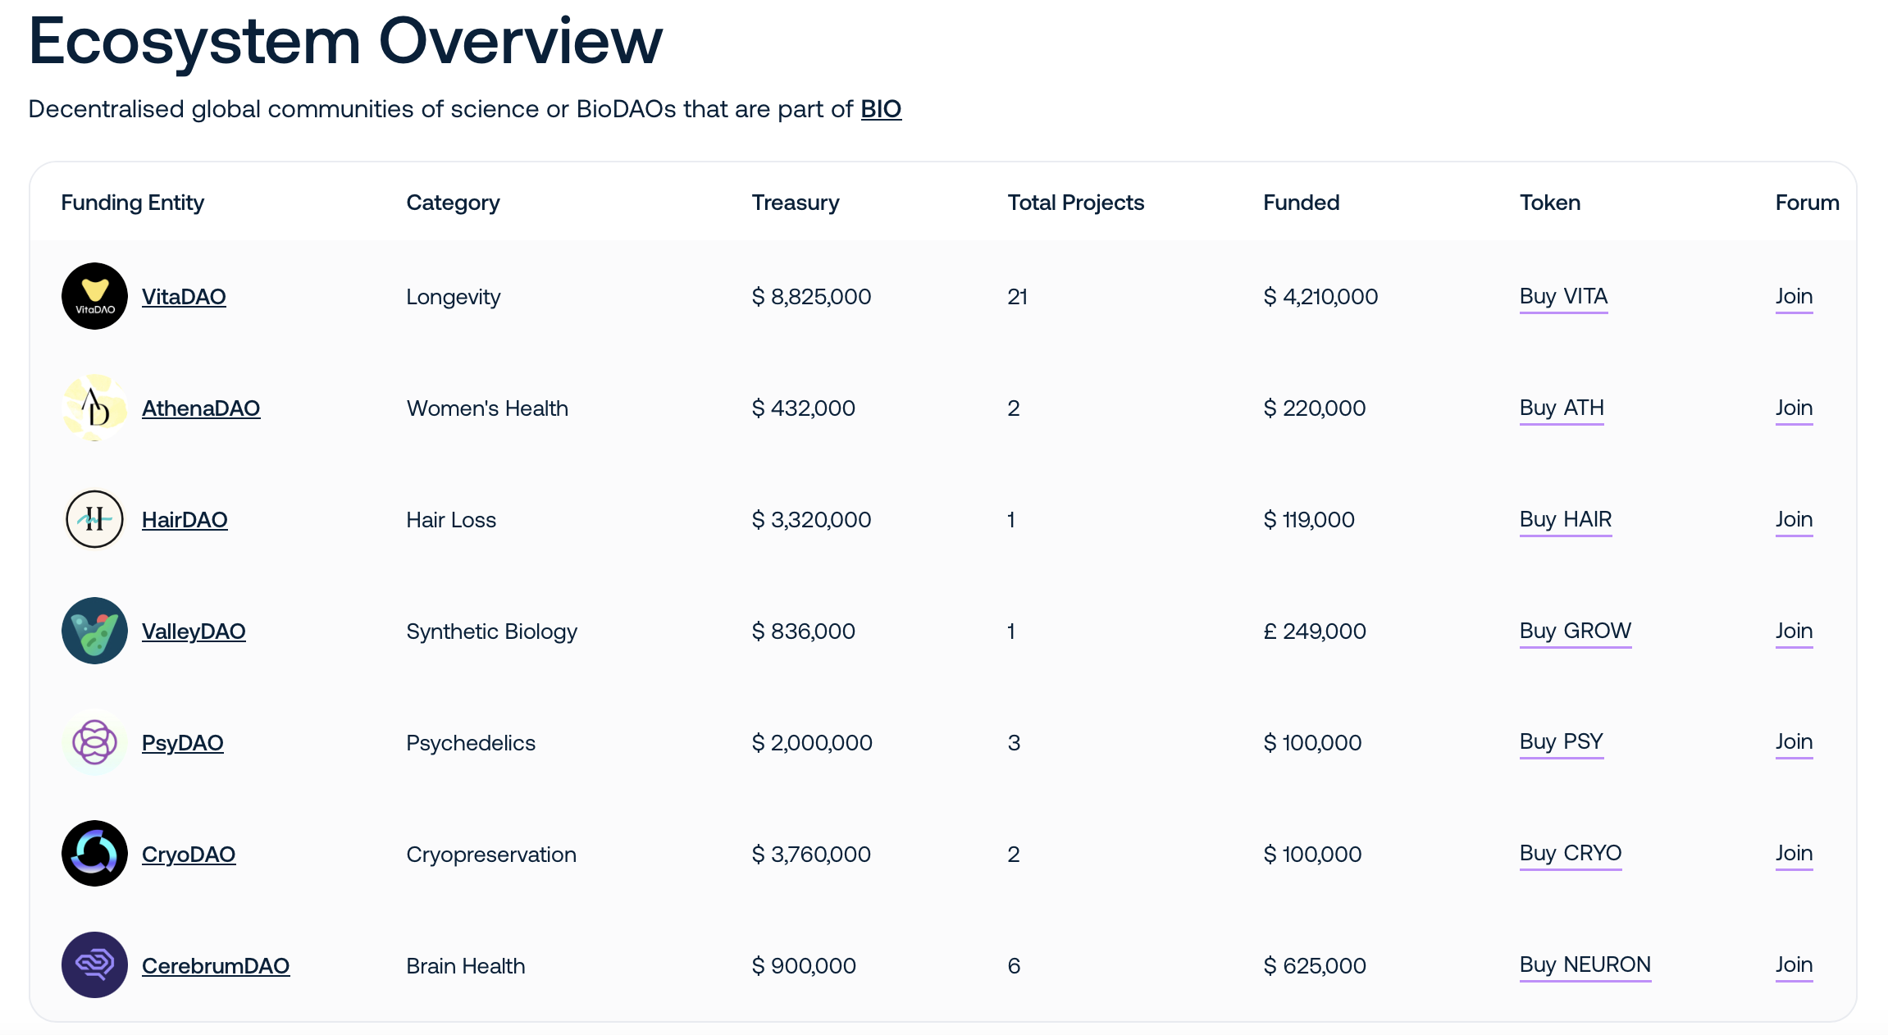This screenshot has width=1888, height=1035.
Task: Click the AthenaDAO logo icon
Action: pos(94,408)
